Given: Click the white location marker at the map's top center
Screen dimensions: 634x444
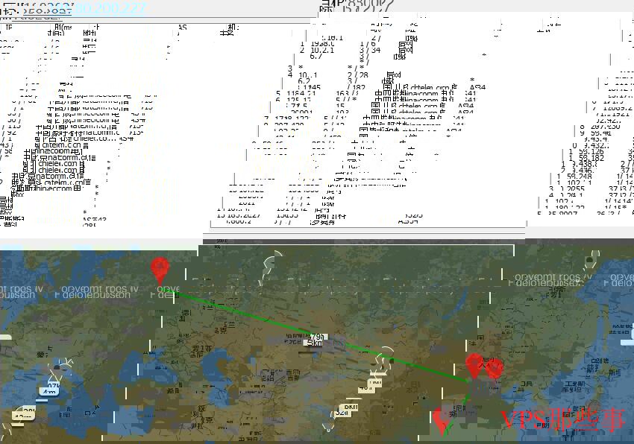Looking at the screenshot, I should click(273, 263).
